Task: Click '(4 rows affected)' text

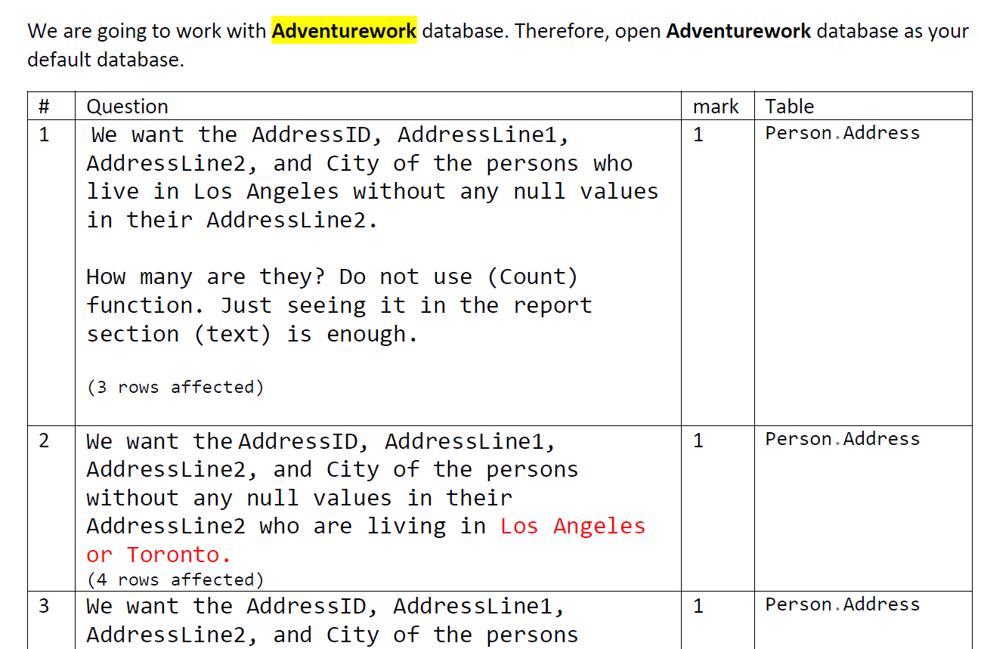Action: coord(175,579)
